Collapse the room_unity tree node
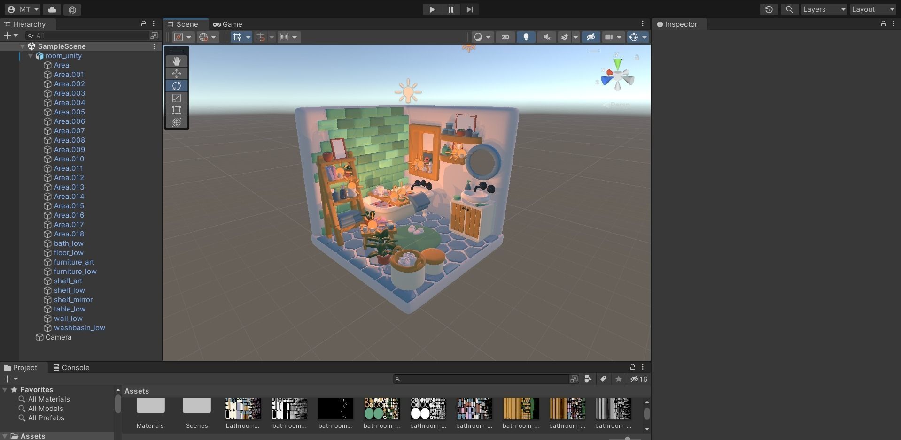Screen dimensions: 901x440 coord(31,56)
